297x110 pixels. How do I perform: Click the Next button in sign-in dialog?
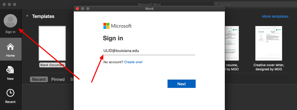coord(182,84)
